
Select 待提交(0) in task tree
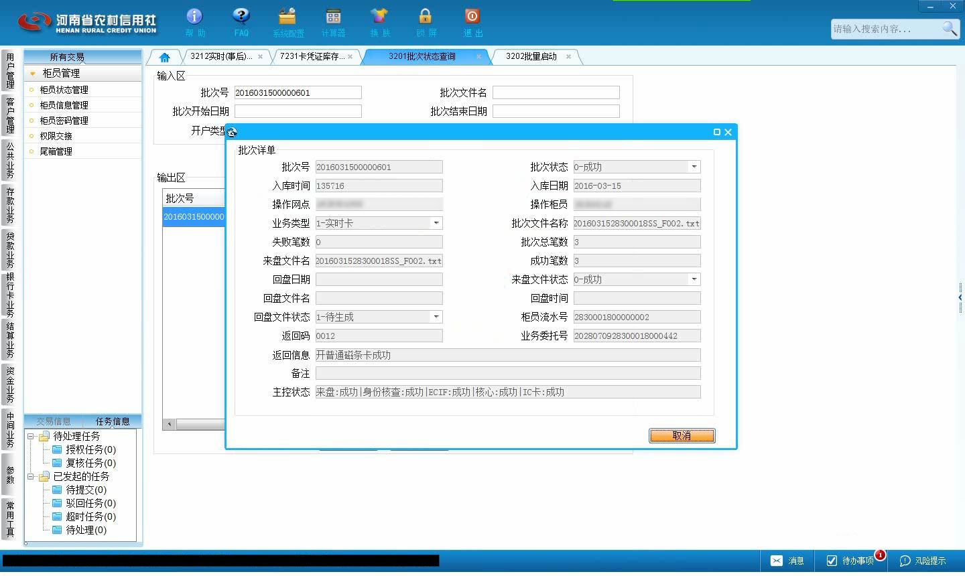point(86,490)
